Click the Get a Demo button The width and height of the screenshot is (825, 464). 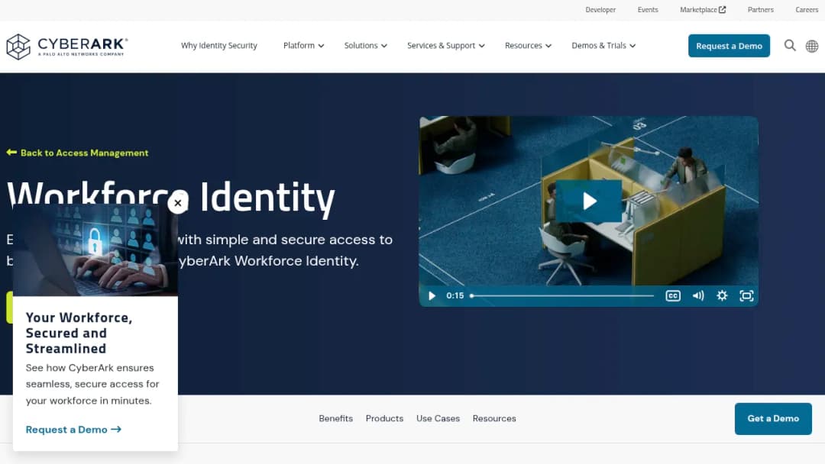click(x=773, y=419)
